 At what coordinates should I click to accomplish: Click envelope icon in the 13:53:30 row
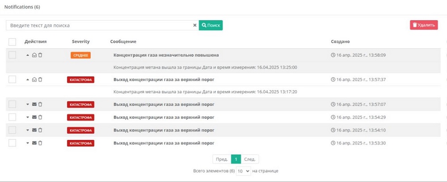pyautogui.click(x=34, y=143)
